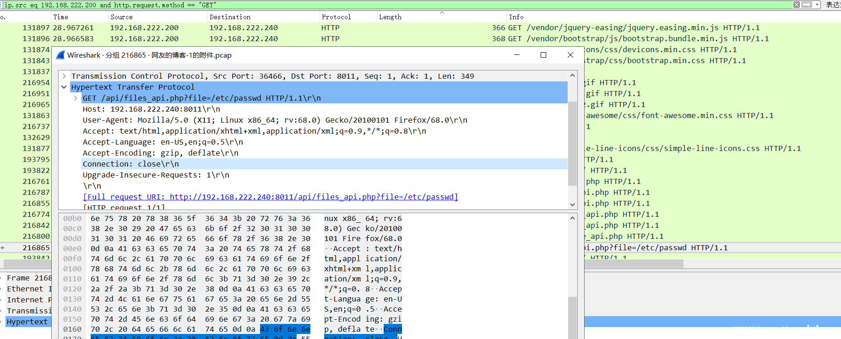Expand the GET /api/files_api.php request line
Image resolution: width=841 pixels, height=339 pixels.
76,98
